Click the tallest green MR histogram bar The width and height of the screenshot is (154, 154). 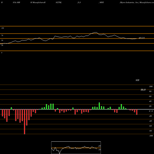(99, 106)
